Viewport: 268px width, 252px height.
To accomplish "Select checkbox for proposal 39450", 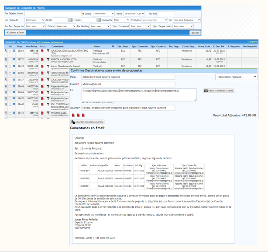I will pos(10,73).
